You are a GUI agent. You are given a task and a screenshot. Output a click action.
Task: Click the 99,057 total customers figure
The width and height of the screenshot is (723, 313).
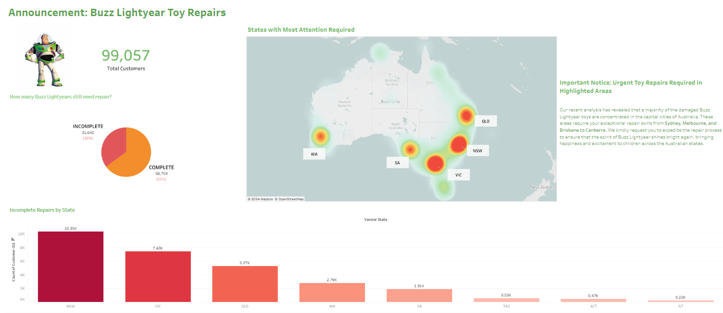126,55
